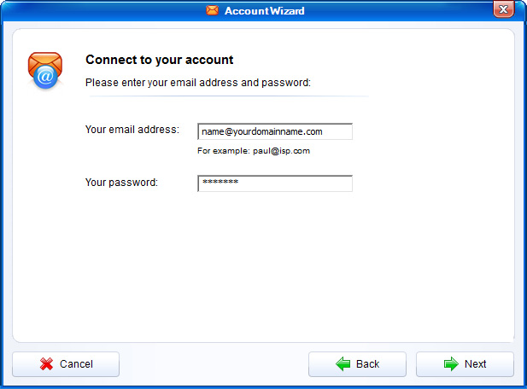Screen dimensions: 527x389
Task: Click the green left arrow Back icon
Action: click(x=343, y=364)
